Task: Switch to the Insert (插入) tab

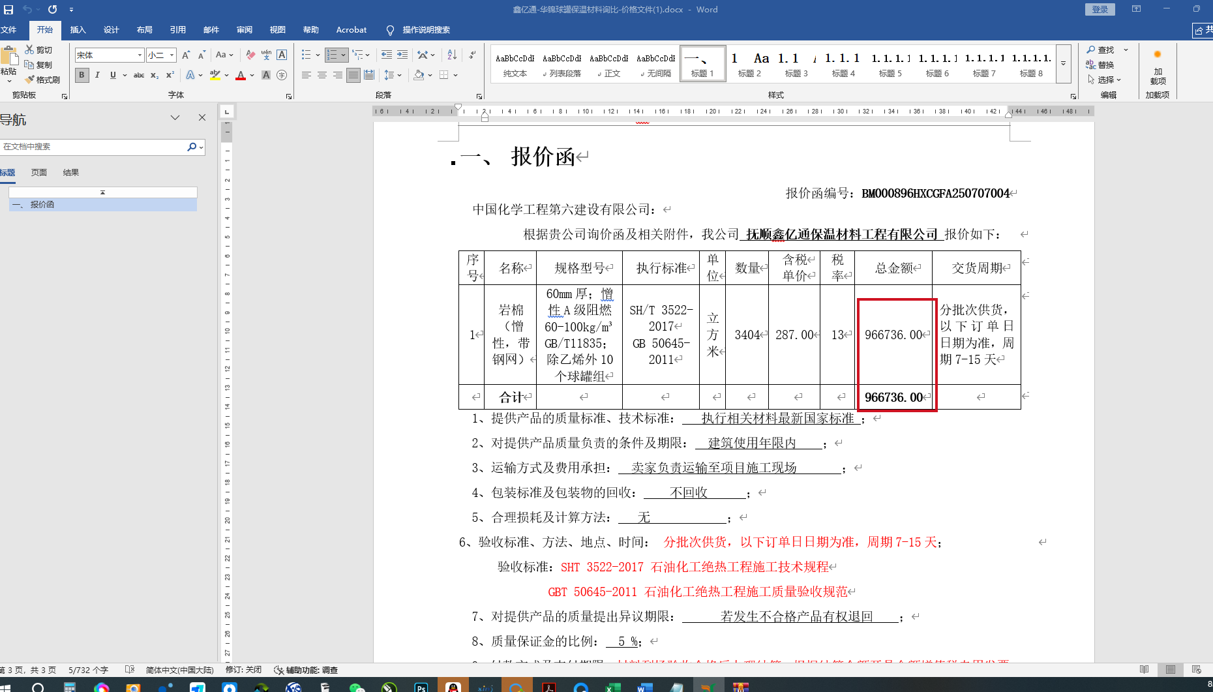Action: pos(78,30)
